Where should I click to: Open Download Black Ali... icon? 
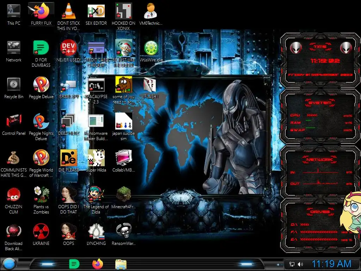(14, 231)
